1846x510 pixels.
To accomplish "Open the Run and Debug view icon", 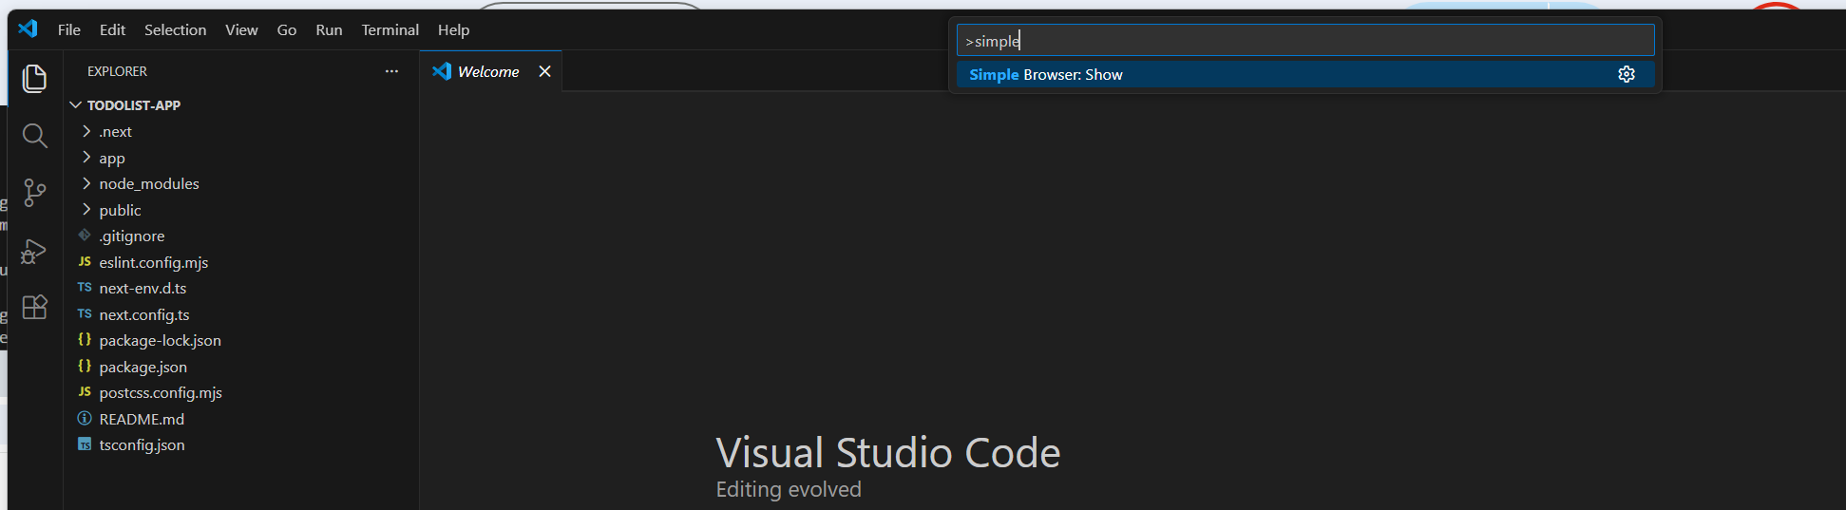I will pyautogui.click(x=34, y=251).
